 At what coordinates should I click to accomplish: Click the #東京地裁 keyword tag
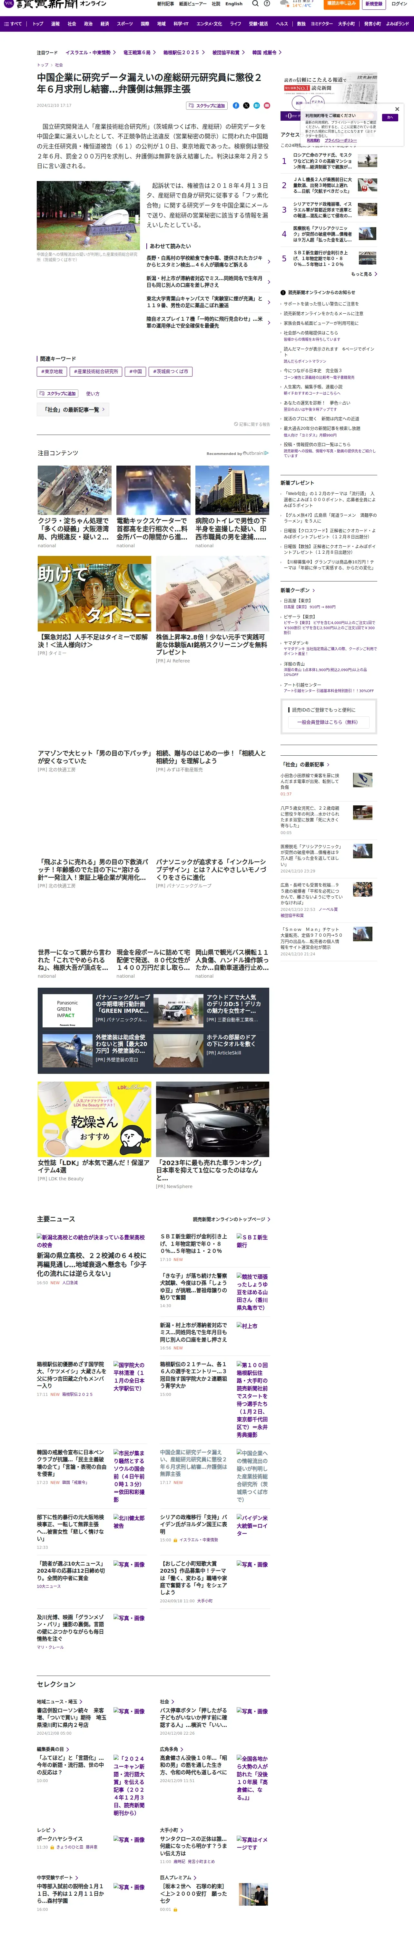pyautogui.click(x=52, y=371)
